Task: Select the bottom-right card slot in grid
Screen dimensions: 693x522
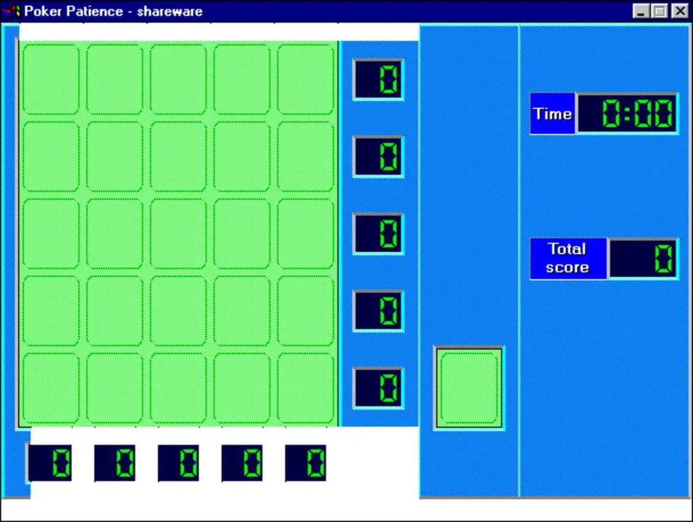Action: point(306,389)
